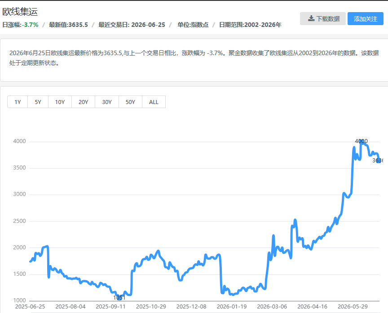Choose the 30Y time range

[107, 102]
